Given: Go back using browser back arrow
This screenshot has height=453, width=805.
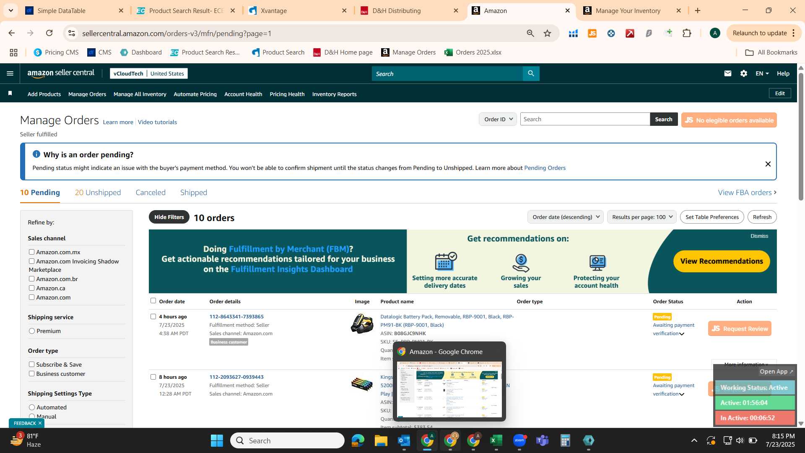Looking at the screenshot, I should (12, 33).
